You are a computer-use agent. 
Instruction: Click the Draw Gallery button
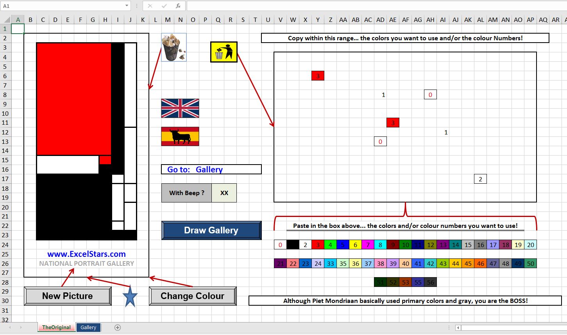[211, 230]
